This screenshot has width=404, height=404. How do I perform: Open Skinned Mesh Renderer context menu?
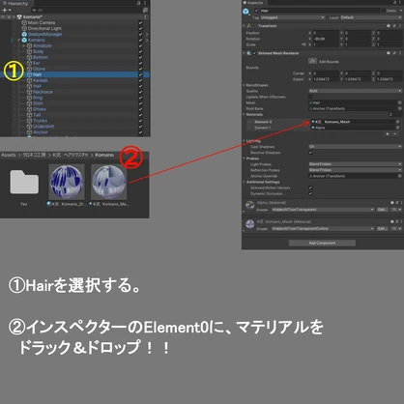click(400, 53)
